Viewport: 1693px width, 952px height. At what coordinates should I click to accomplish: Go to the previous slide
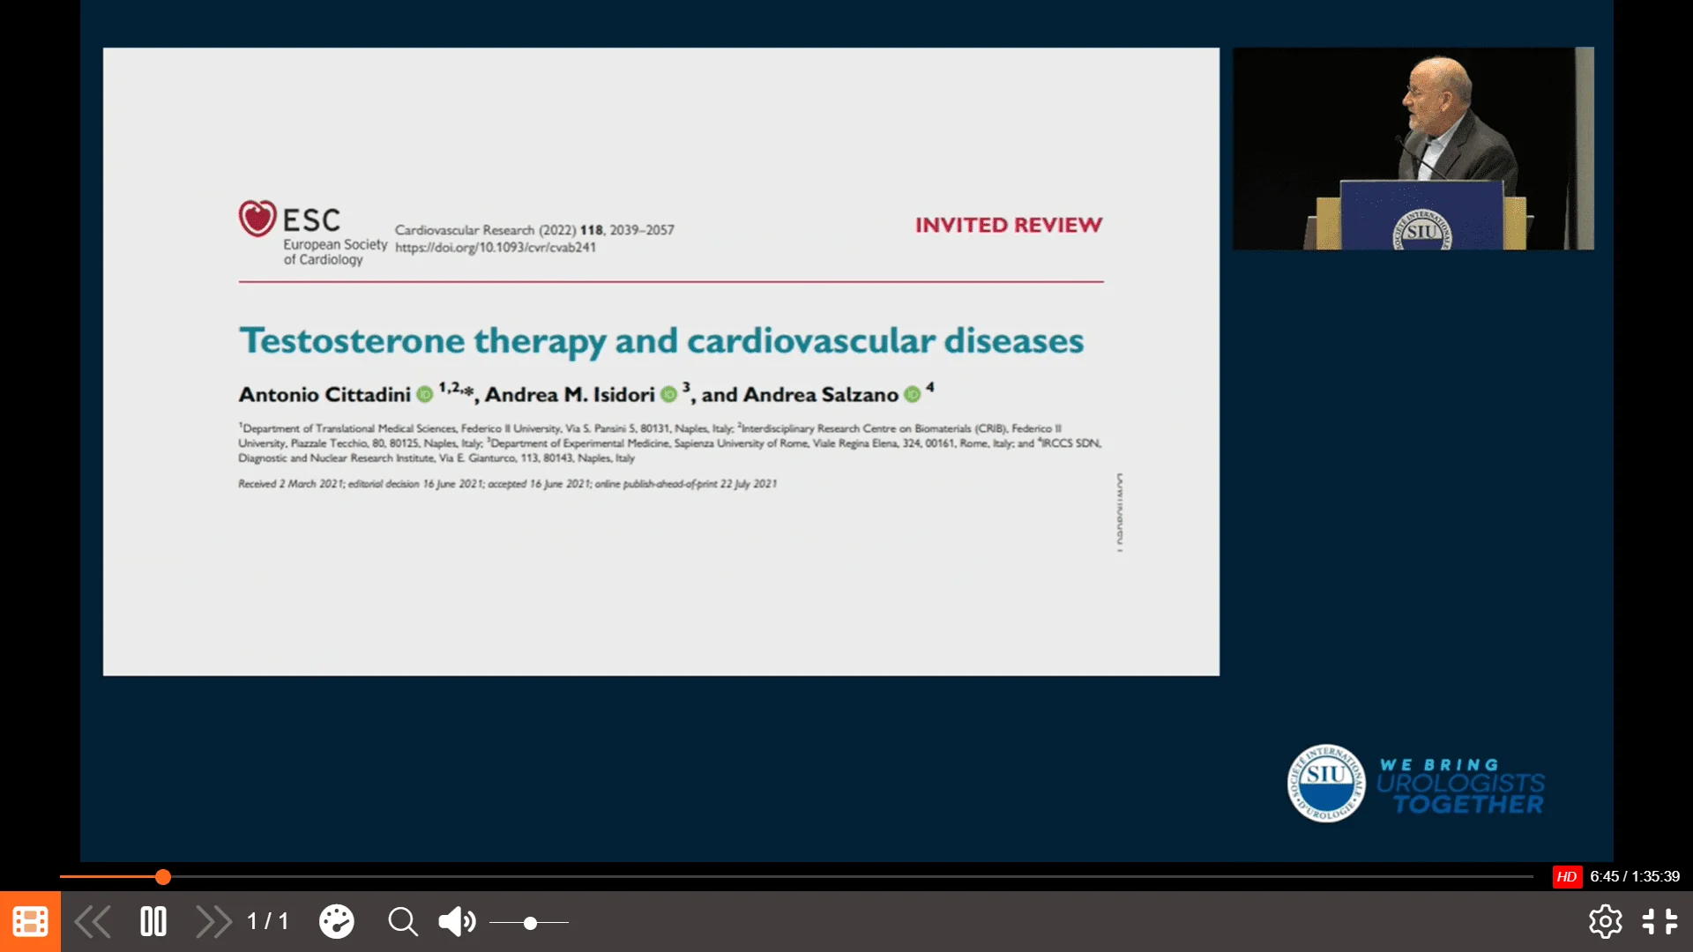click(x=93, y=922)
